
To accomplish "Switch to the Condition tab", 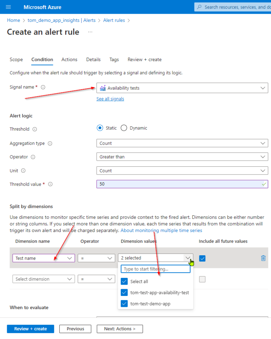I will coord(42,59).
